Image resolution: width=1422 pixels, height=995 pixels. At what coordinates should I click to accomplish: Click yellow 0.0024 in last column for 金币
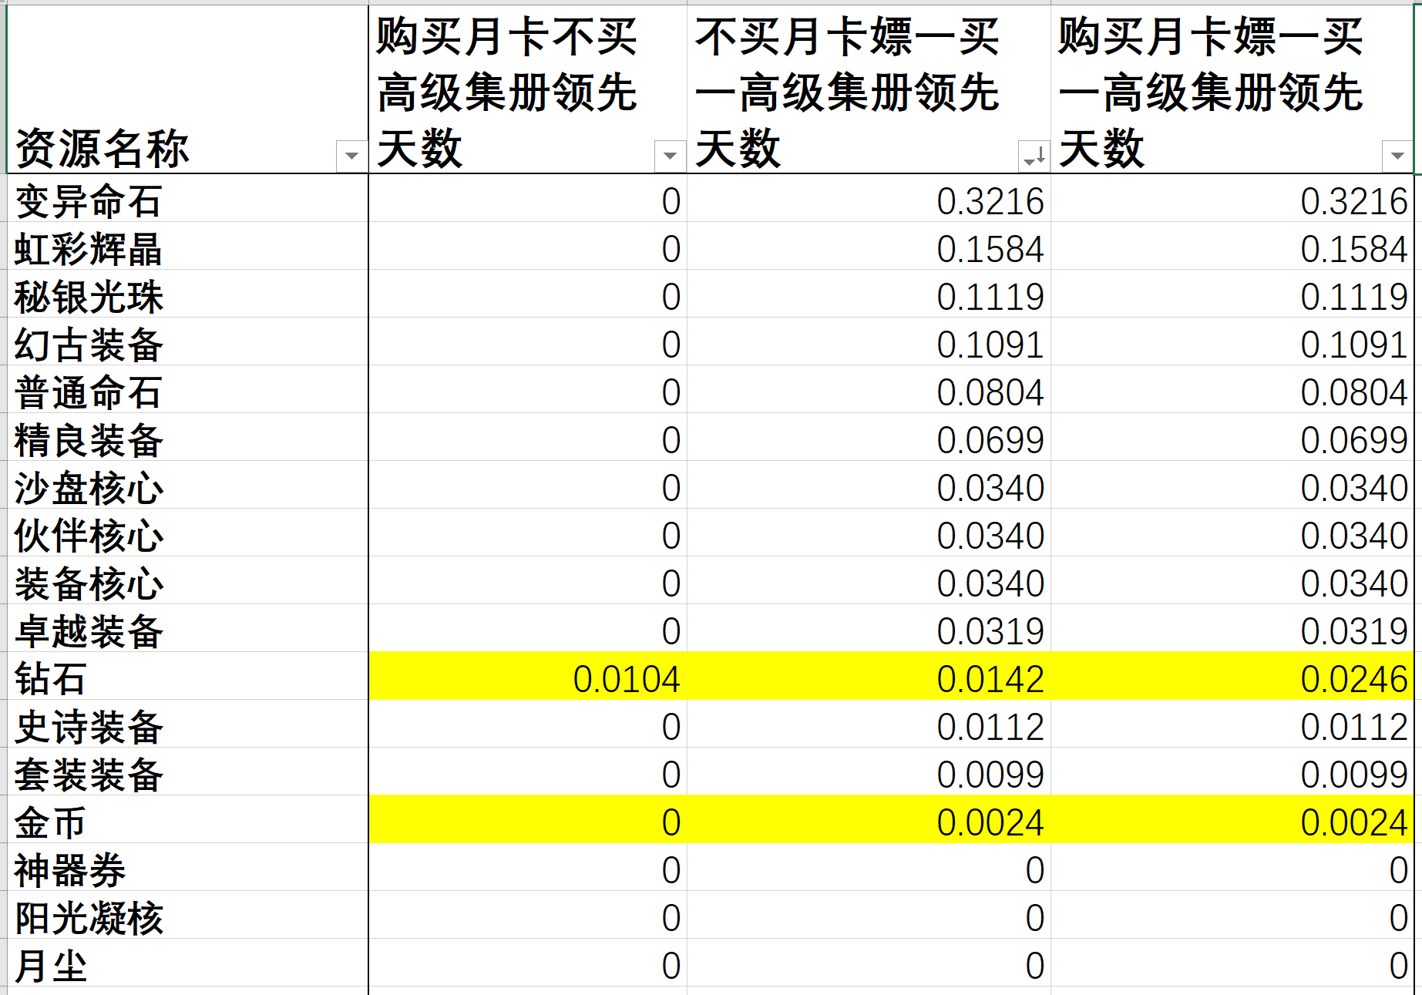tap(1232, 820)
